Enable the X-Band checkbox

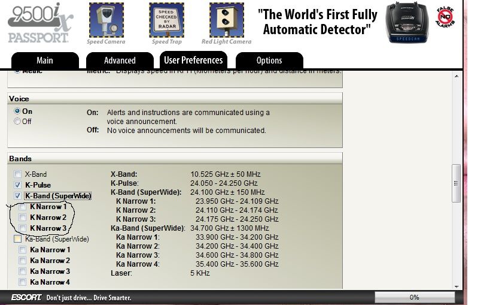point(17,174)
